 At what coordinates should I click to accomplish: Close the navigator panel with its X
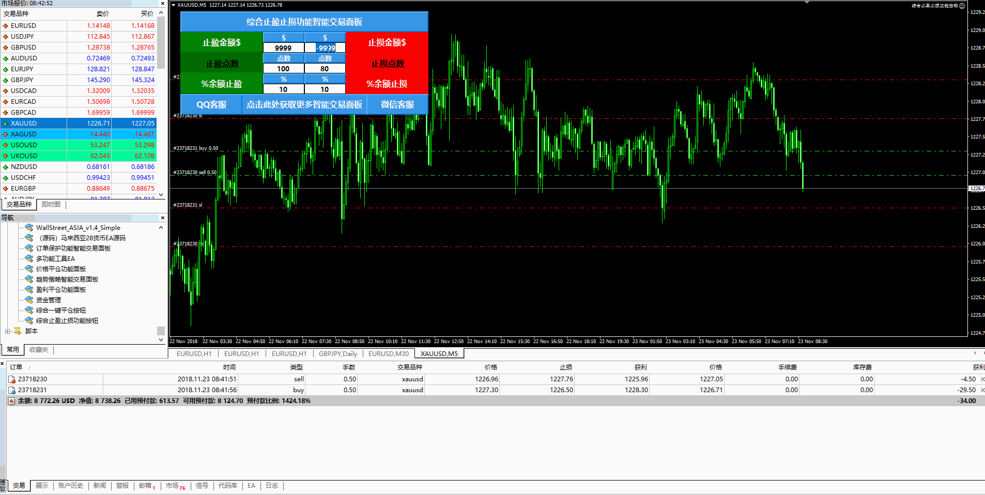click(162, 218)
